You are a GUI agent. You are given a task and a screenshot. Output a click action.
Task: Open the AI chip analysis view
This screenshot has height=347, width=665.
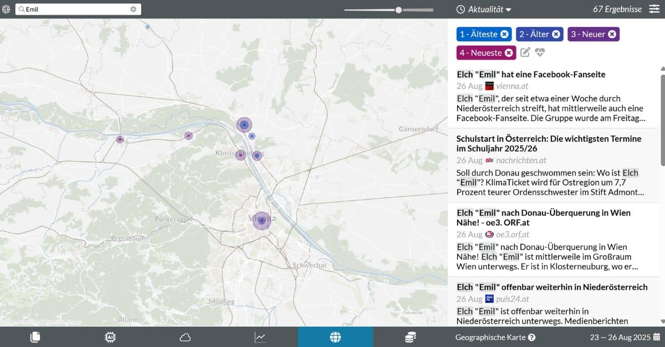(x=110, y=337)
